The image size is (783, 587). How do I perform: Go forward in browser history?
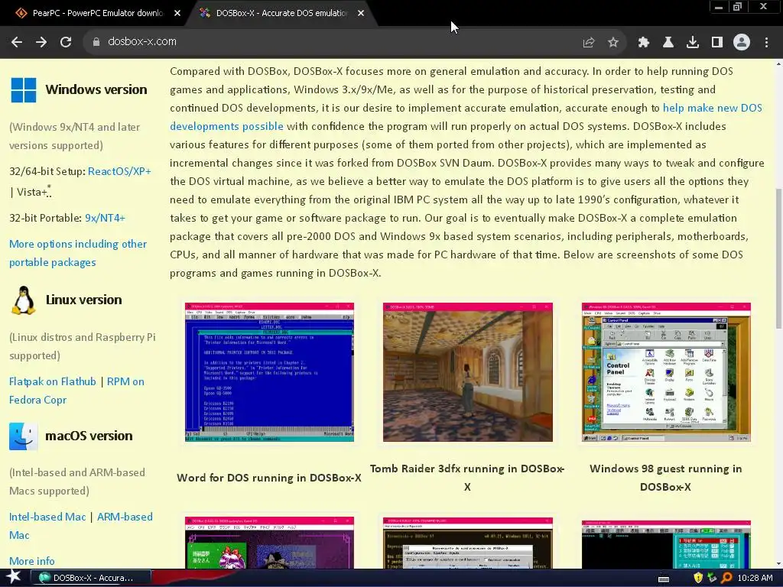(x=41, y=42)
